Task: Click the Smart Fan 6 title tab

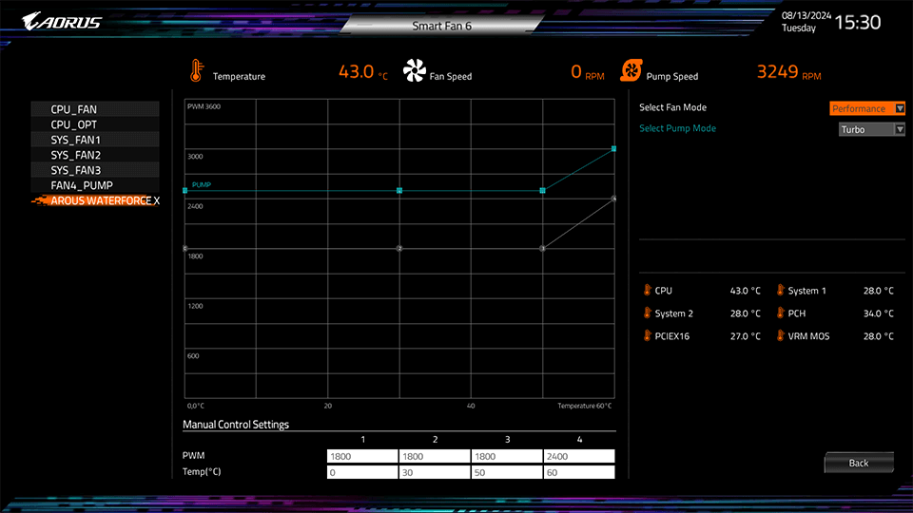Action: [x=441, y=26]
